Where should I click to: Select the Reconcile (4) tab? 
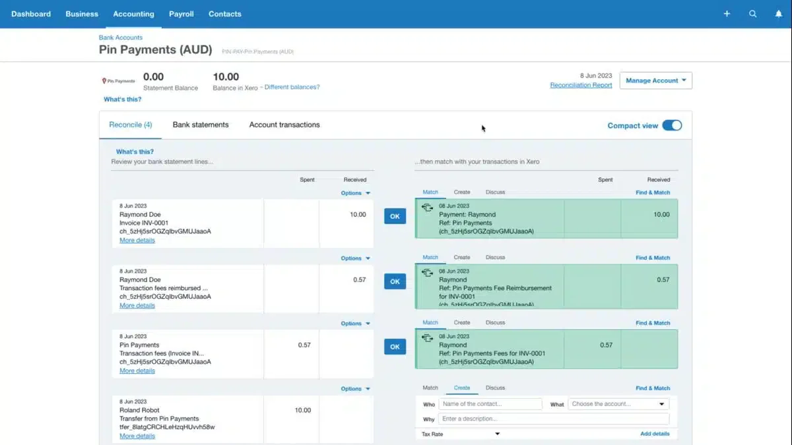131,125
